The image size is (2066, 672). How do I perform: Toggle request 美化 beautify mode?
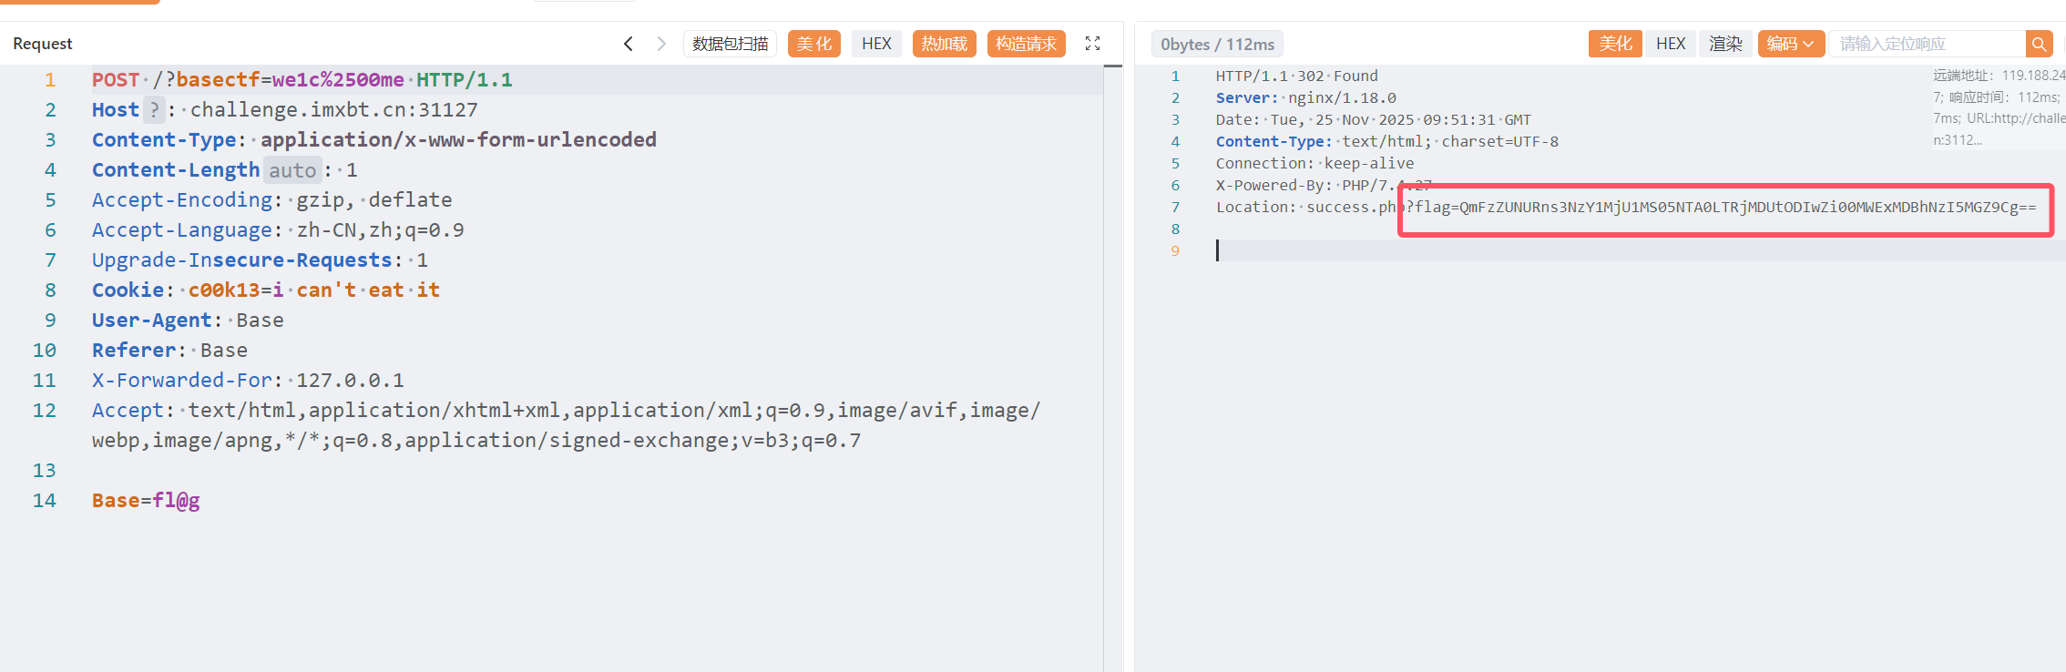click(x=813, y=44)
